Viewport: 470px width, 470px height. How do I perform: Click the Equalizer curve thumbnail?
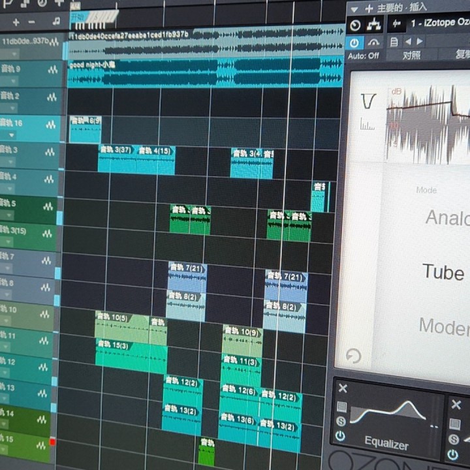(x=388, y=414)
